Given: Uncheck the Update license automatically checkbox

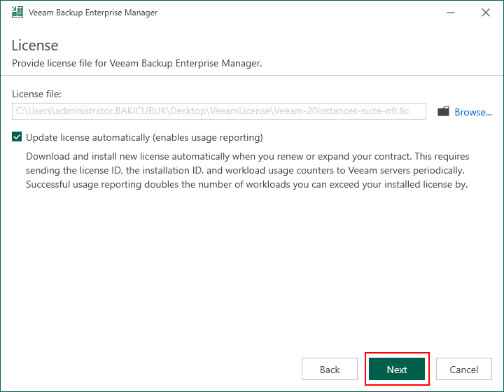Looking at the screenshot, I should point(17,137).
